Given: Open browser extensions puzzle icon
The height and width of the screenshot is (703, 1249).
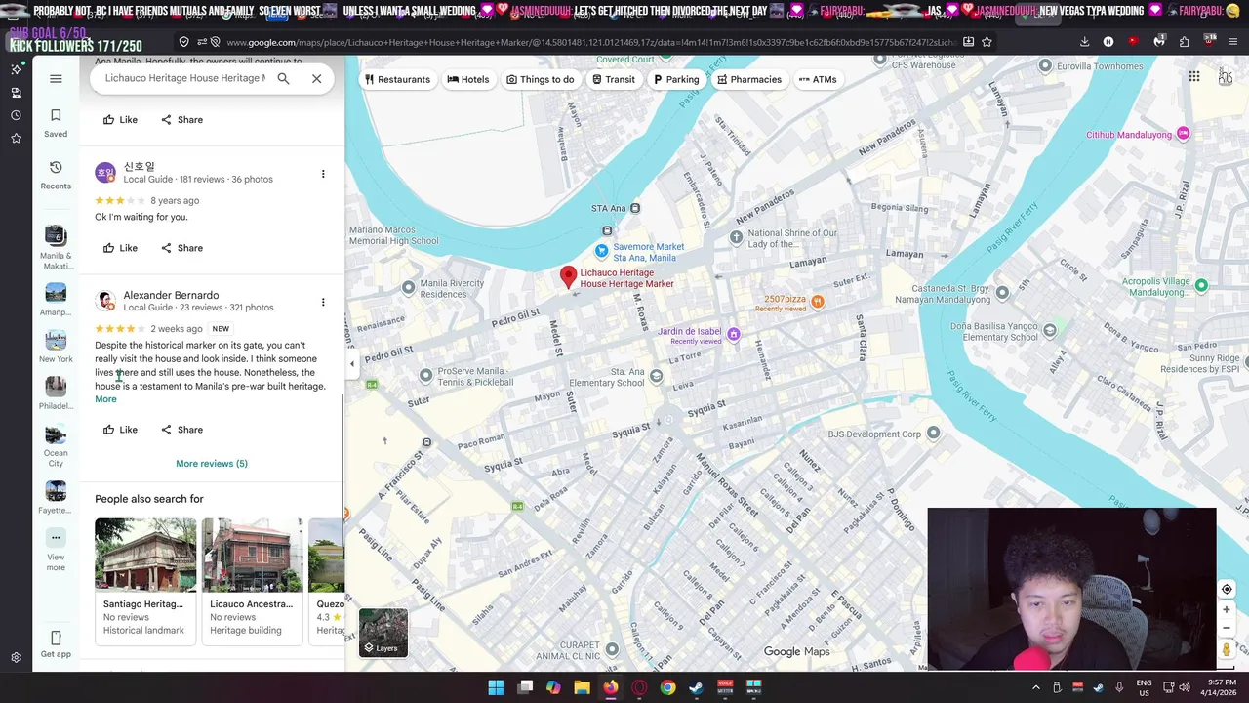Looking at the screenshot, I should pos(1184,42).
